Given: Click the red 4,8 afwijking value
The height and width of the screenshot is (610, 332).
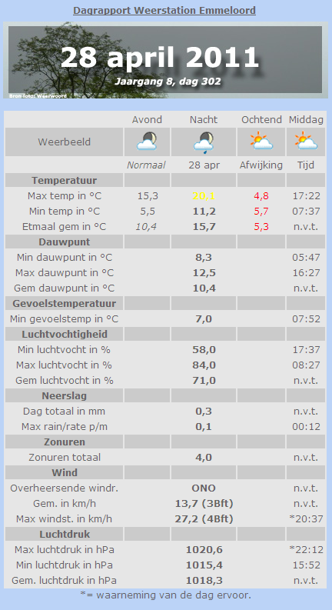Looking at the screenshot, I should 261,196.
